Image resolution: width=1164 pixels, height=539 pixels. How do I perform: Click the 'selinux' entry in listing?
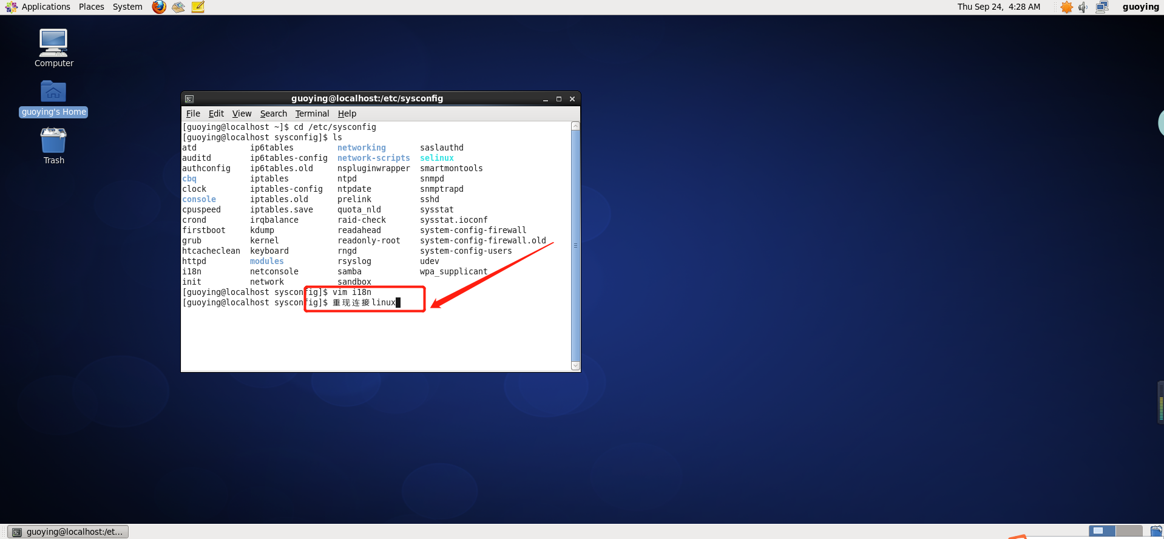coord(436,158)
